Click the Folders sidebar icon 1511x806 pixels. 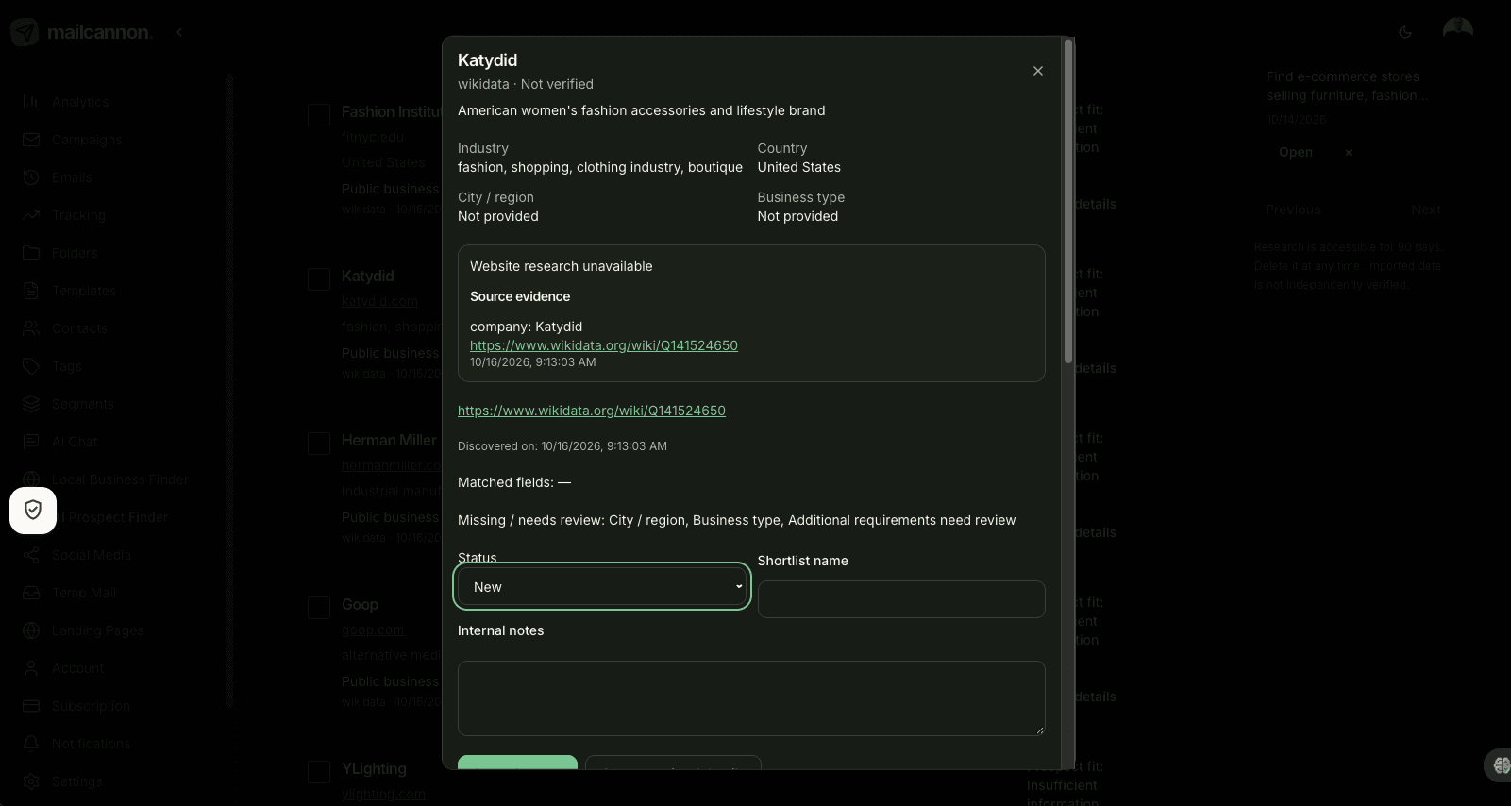pyautogui.click(x=31, y=253)
